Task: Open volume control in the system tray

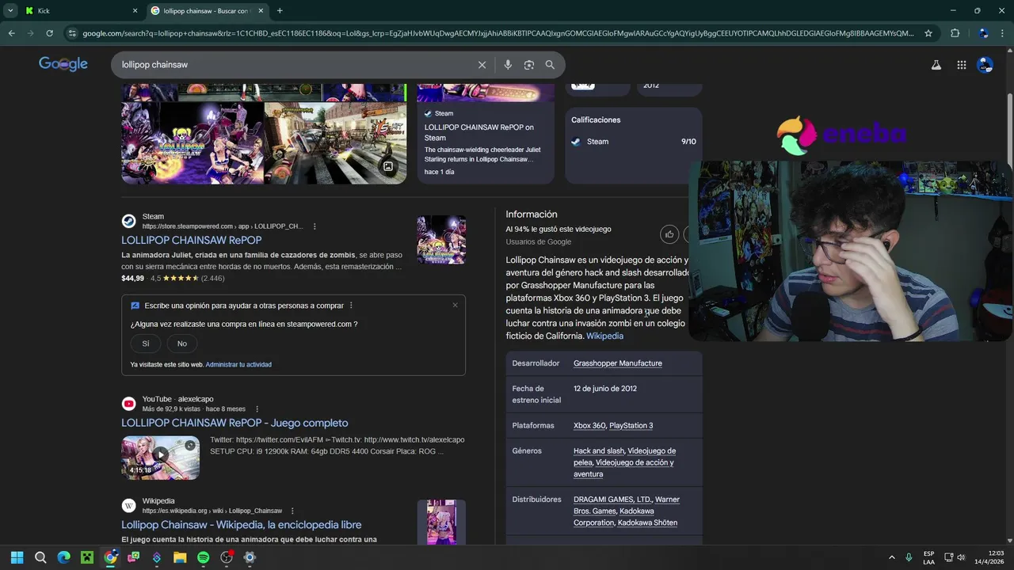Action: [x=961, y=557]
